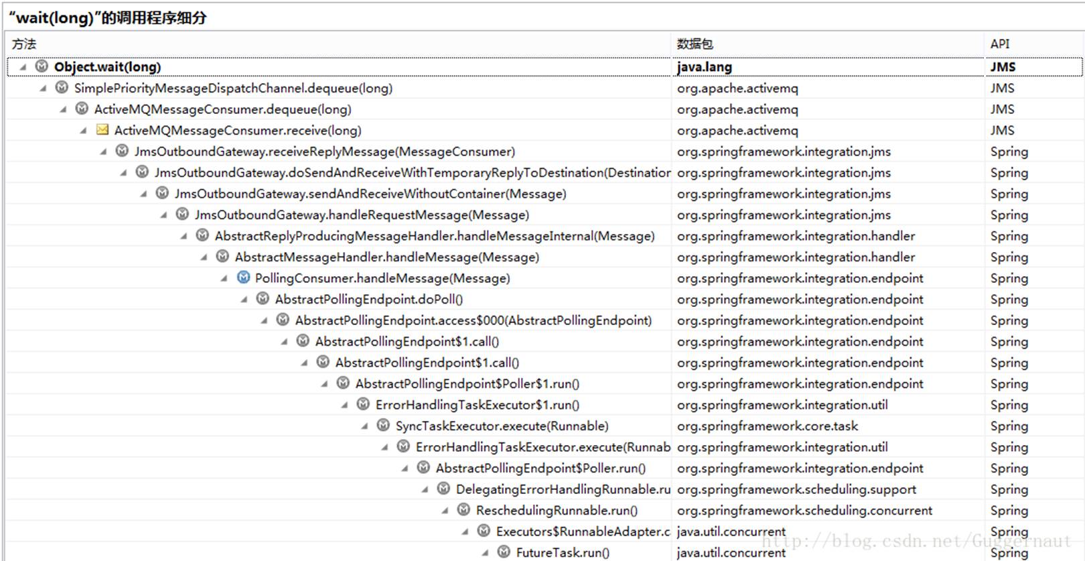The width and height of the screenshot is (1085, 561).
Task: Click org.springframework.scheduling.support package cell
Action: pos(796,489)
